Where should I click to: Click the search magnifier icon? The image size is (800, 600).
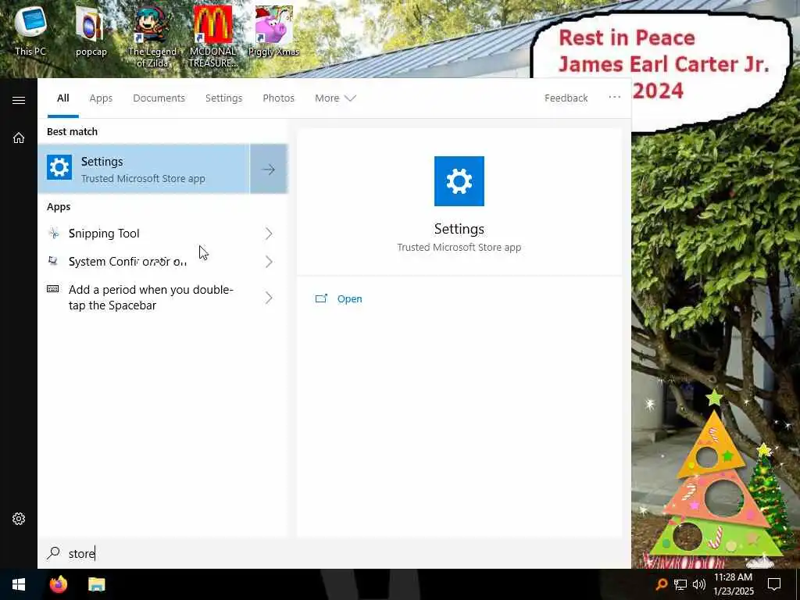[x=54, y=553]
